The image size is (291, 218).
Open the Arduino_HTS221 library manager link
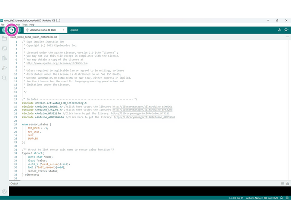140,113
